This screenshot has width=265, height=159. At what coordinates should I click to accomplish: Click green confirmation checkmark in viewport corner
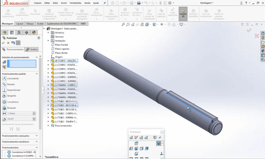pyautogui.click(x=249, y=31)
